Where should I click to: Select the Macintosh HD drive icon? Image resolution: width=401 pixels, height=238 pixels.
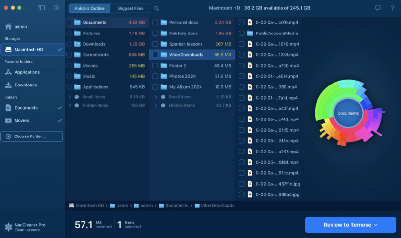tap(8, 50)
